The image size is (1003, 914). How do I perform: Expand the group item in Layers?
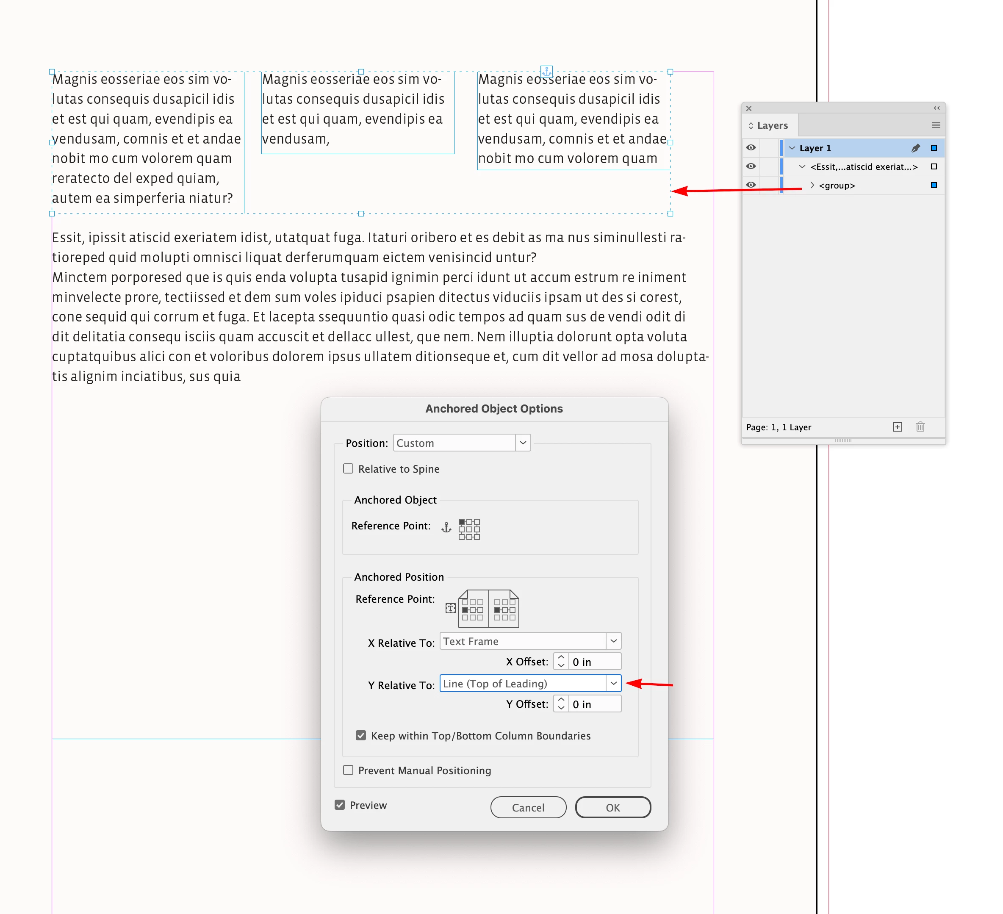[x=812, y=185]
